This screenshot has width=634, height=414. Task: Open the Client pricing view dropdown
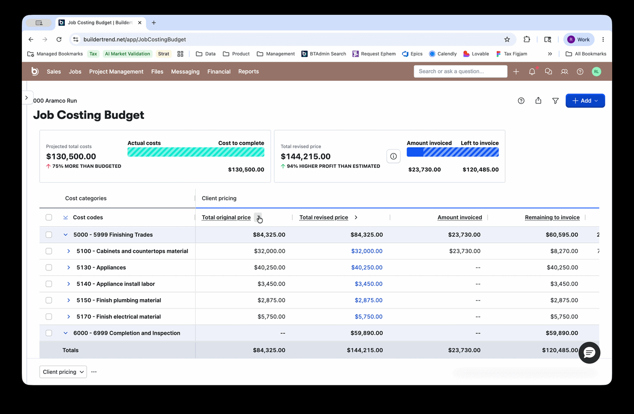coord(63,372)
